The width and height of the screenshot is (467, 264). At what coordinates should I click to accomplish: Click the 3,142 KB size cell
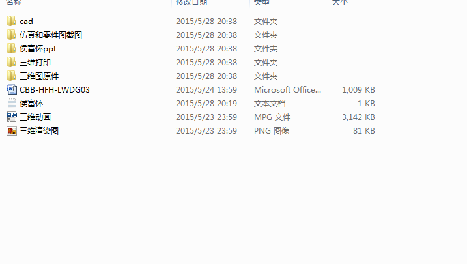tap(358, 117)
